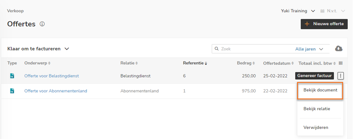353x139 pixels.
Task: Click the magnifier icon in search box
Action: [x=217, y=49]
